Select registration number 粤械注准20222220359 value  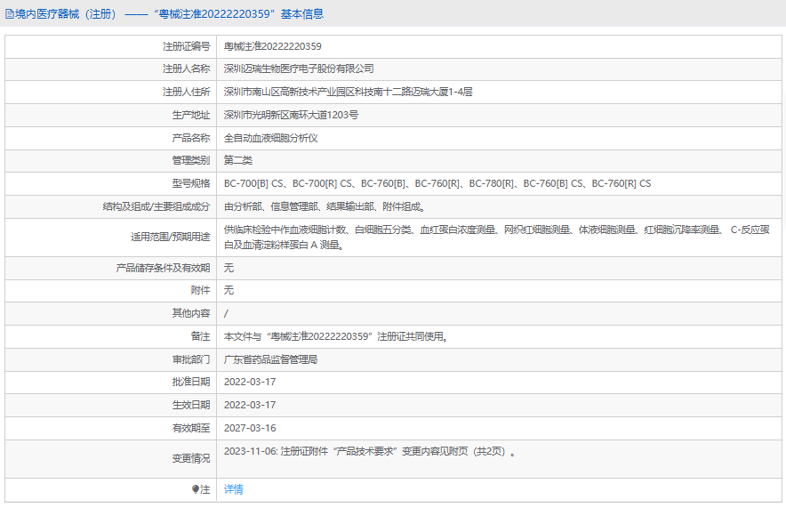coord(273,46)
